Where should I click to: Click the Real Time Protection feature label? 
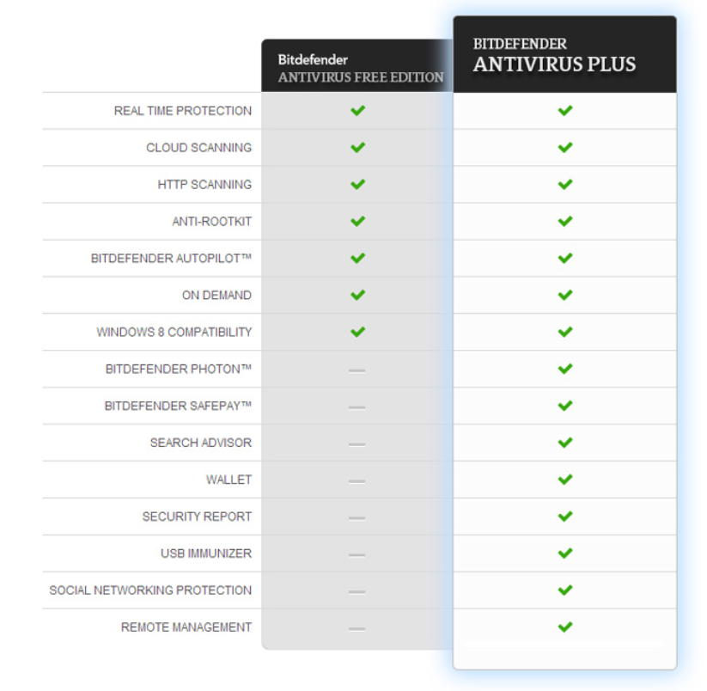pos(183,111)
